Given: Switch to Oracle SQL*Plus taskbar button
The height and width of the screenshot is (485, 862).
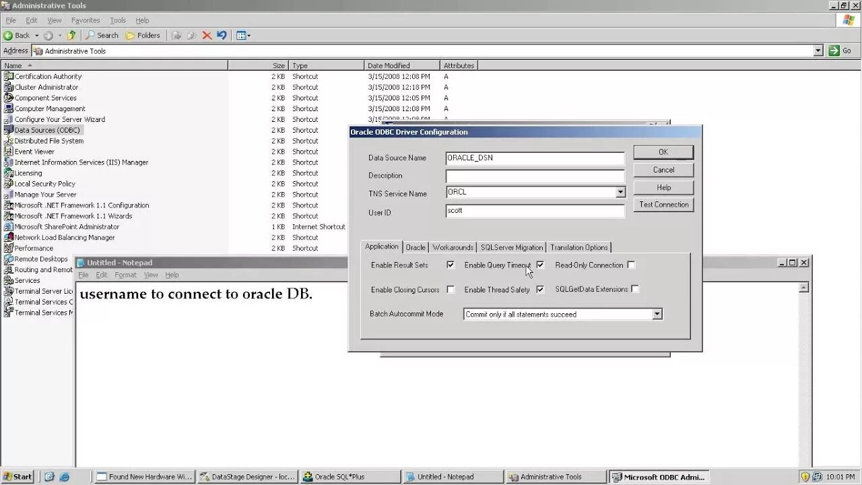Looking at the screenshot, I should pos(350,477).
